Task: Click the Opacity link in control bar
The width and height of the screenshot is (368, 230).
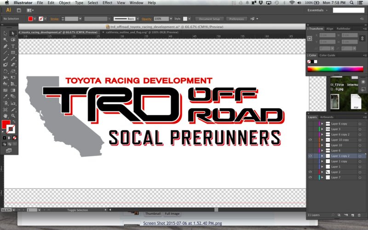Action: point(146,19)
